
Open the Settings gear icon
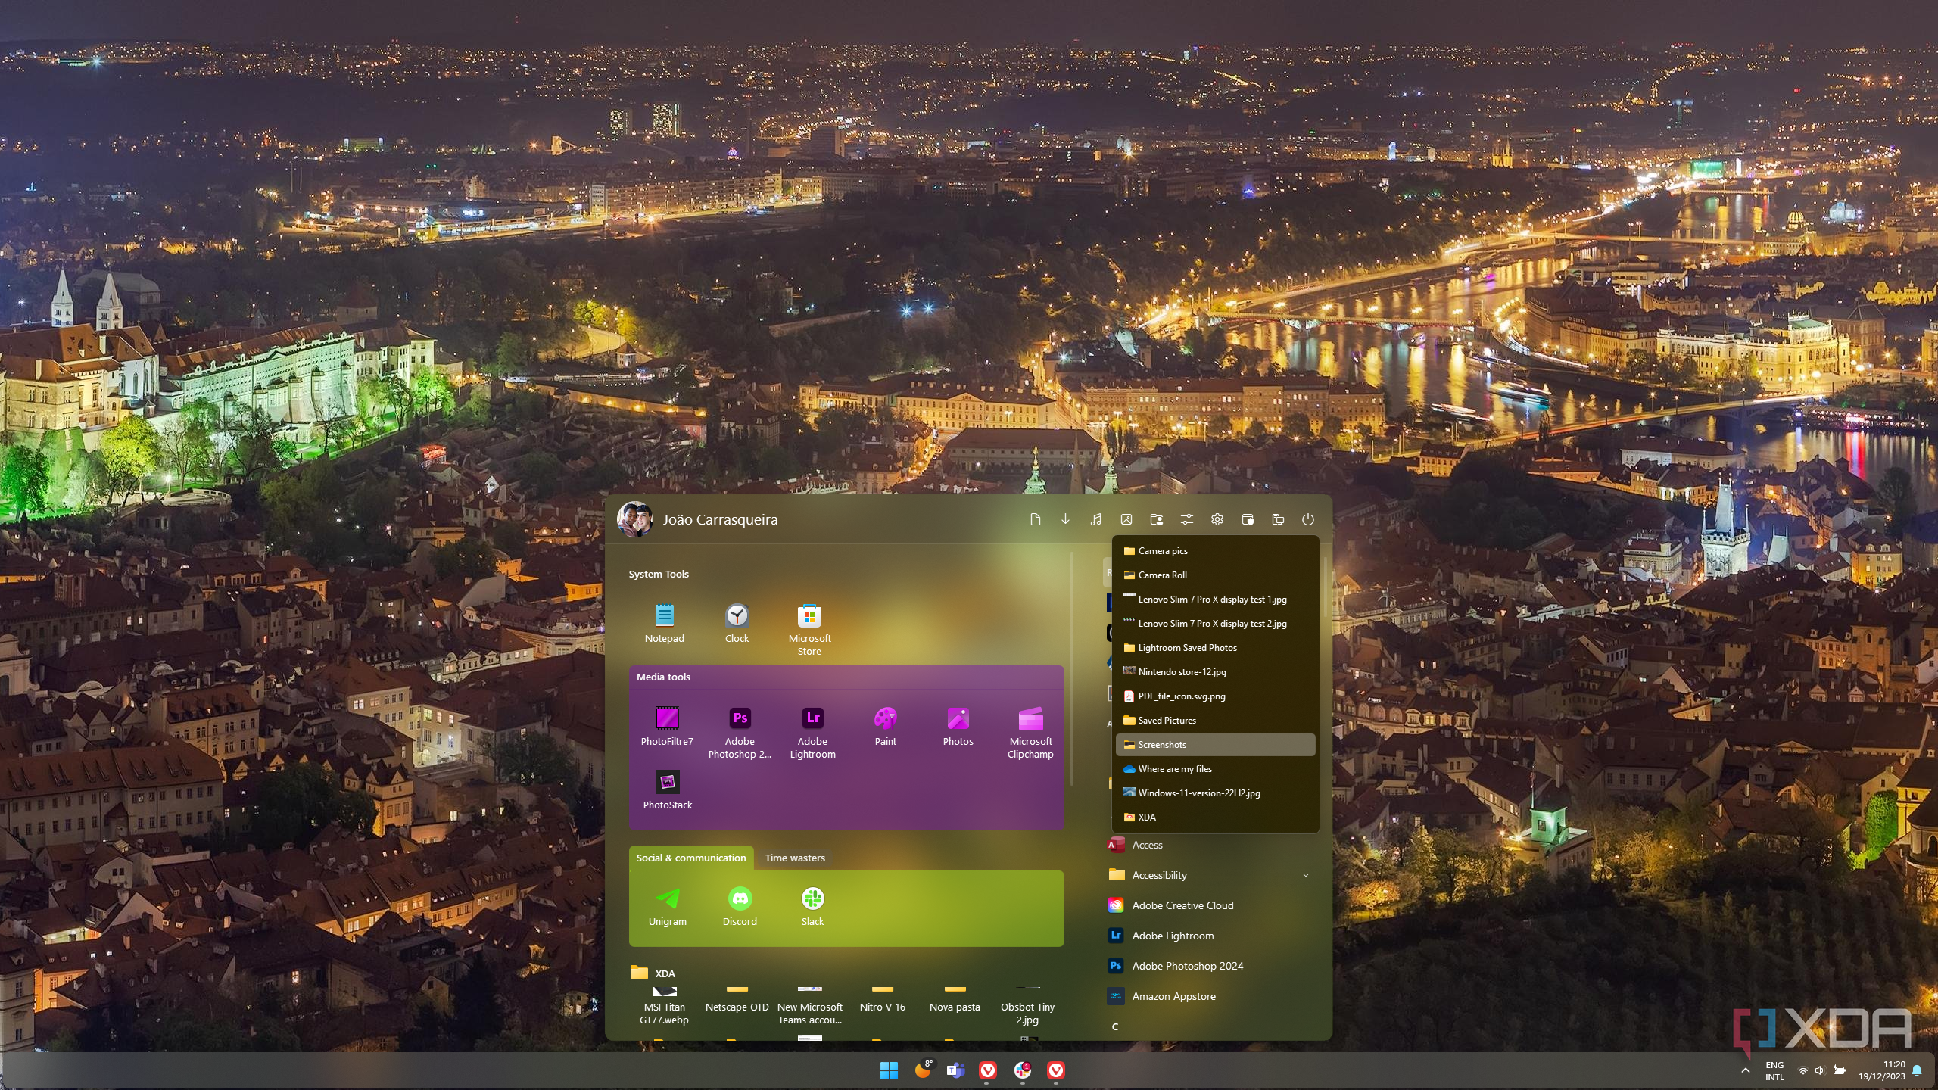pyautogui.click(x=1217, y=519)
